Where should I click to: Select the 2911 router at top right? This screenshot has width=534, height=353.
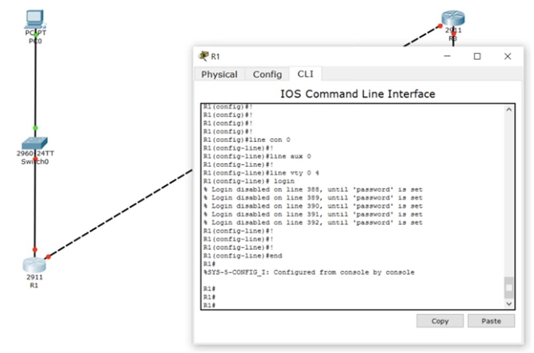(453, 18)
